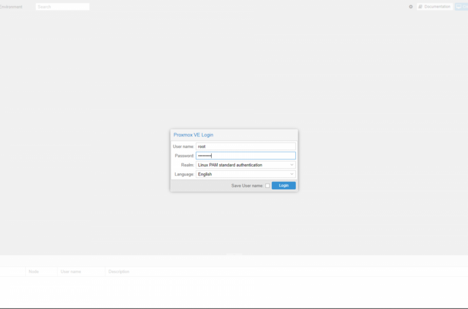Expand the Language combo box arrow
The height and width of the screenshot is (309, 468).
click(x=292, y=174)
